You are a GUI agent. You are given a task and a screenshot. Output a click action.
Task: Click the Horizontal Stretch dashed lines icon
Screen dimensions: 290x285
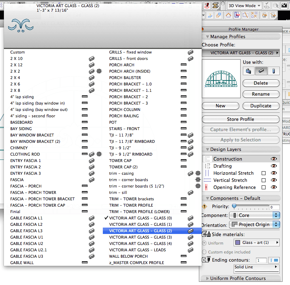pos(207,173)
